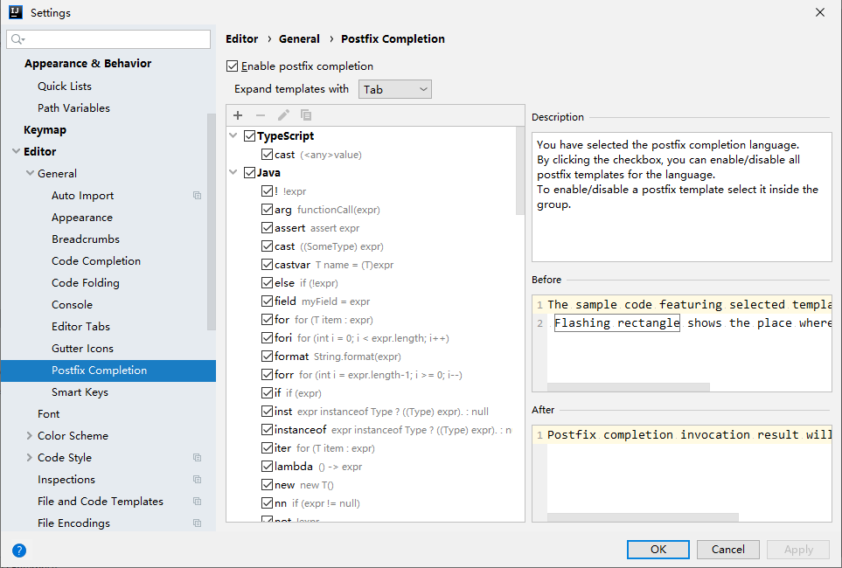This screenshot has width=842, height=568.
Task: Open the Expand templates with Tab dropdown
Action: 394,89
